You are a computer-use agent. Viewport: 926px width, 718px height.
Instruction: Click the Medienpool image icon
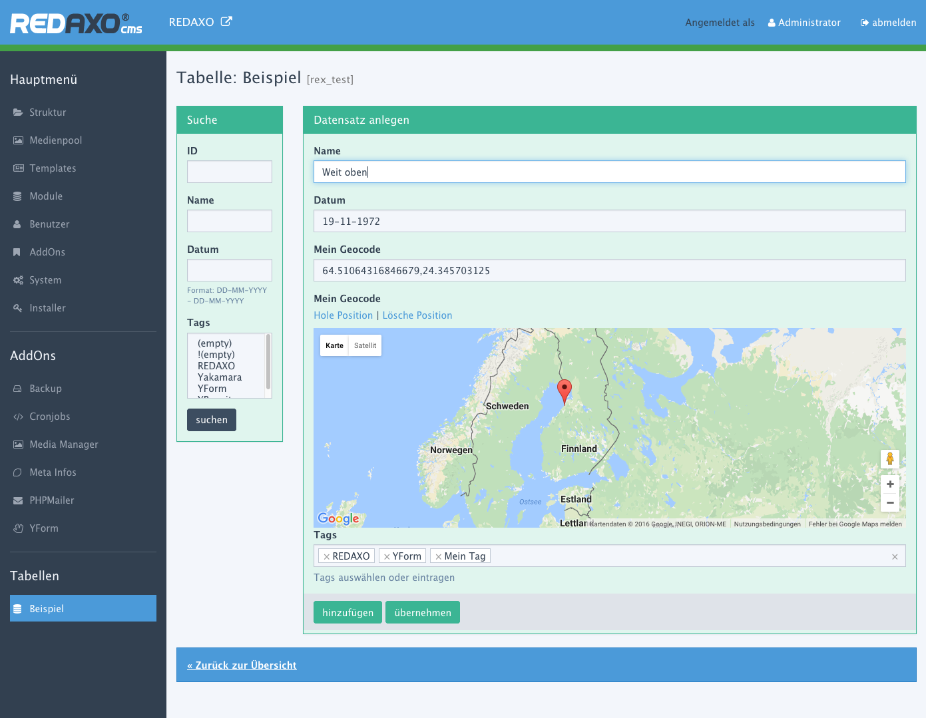click(18, 140)
